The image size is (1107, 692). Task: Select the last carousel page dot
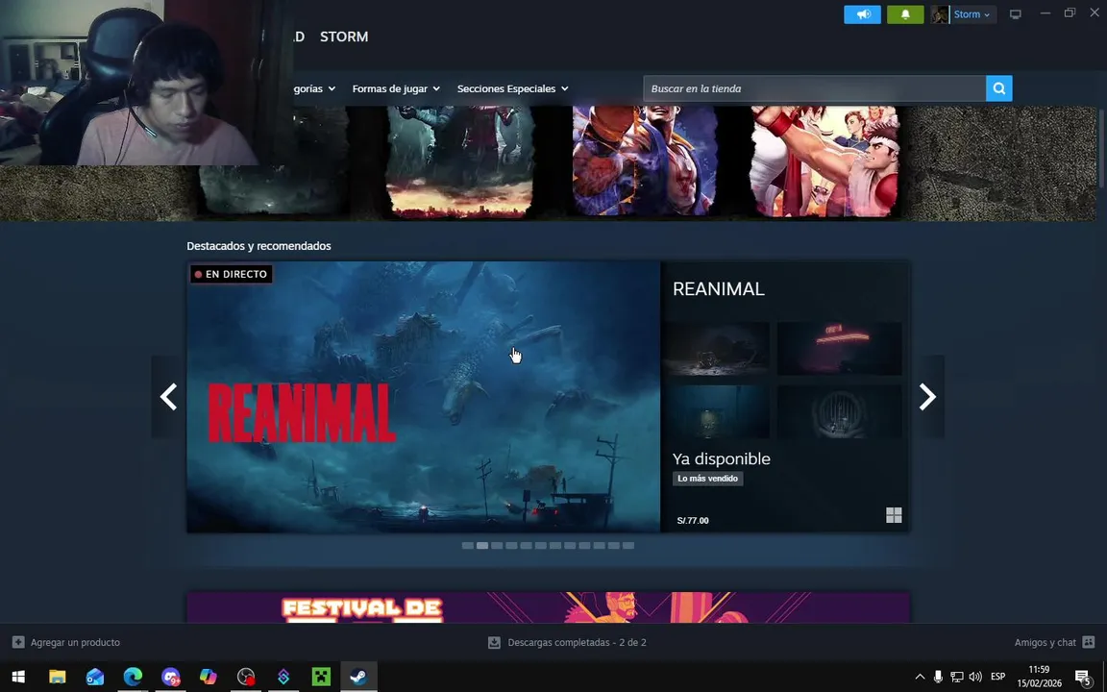(628, 546)
